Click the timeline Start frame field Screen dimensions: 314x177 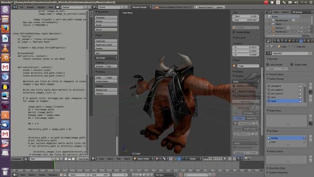(x=78, y=175)
